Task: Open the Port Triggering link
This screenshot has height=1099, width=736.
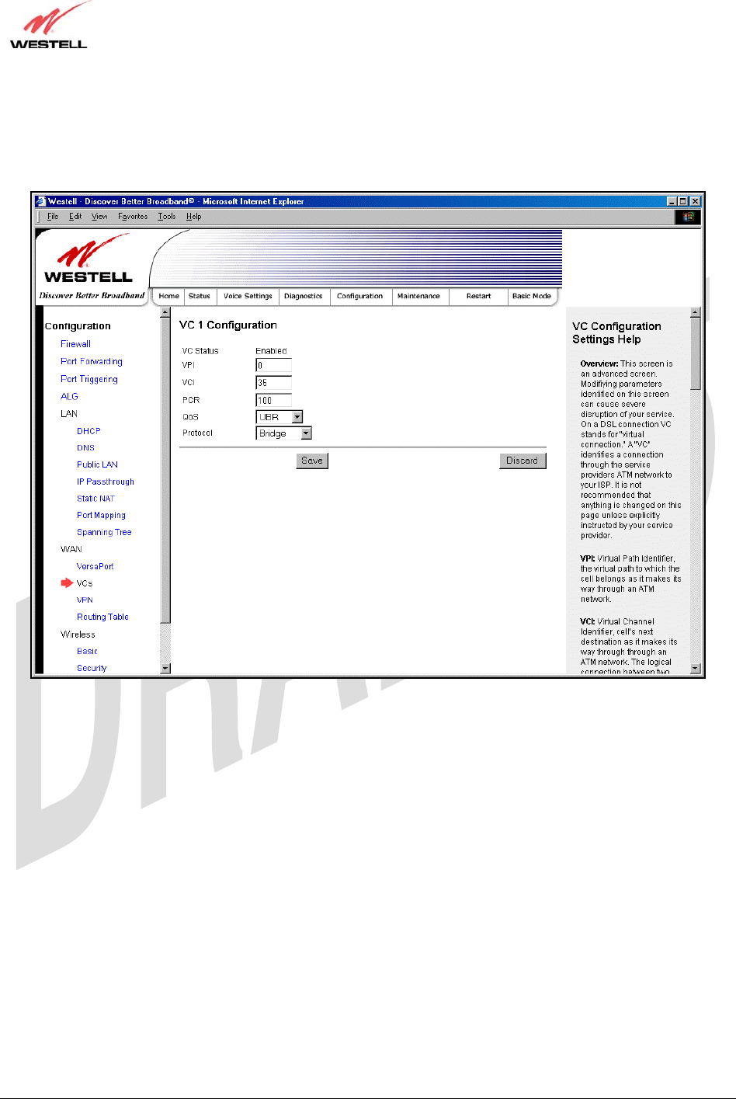Action: pyautogui.click(x=89, y=380)
